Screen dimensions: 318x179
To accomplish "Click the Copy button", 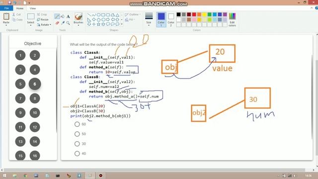I will pos(17,19).
